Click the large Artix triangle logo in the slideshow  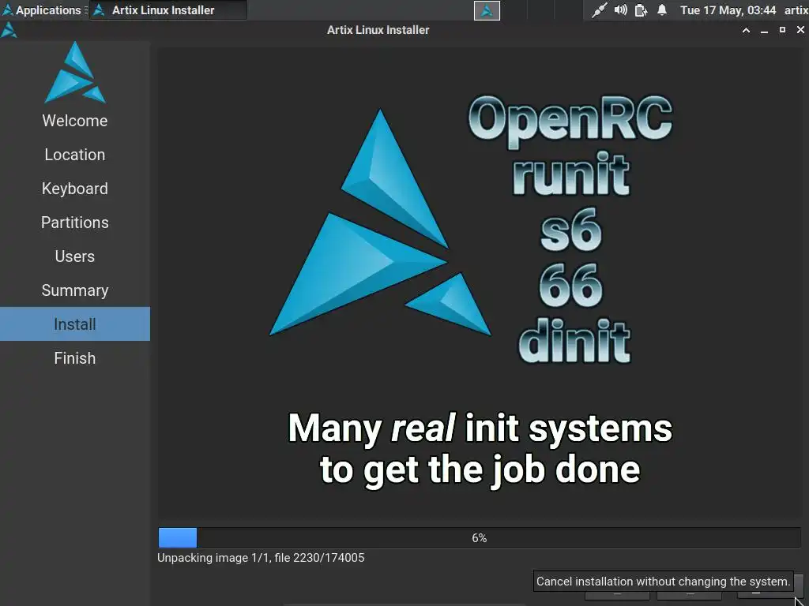(380, 223)
